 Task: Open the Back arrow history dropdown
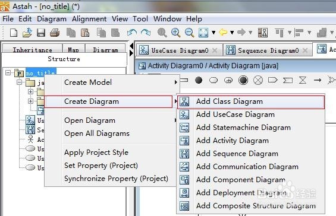pos(232,33)
